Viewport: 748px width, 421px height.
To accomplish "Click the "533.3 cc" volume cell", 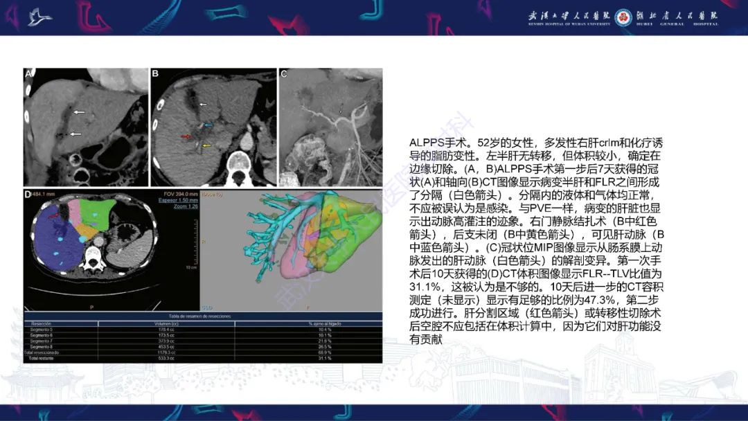I will pyautogui.click(x=166, y=358).
